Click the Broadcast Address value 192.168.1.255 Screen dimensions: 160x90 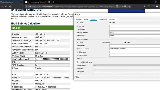[x=41, y=44]
